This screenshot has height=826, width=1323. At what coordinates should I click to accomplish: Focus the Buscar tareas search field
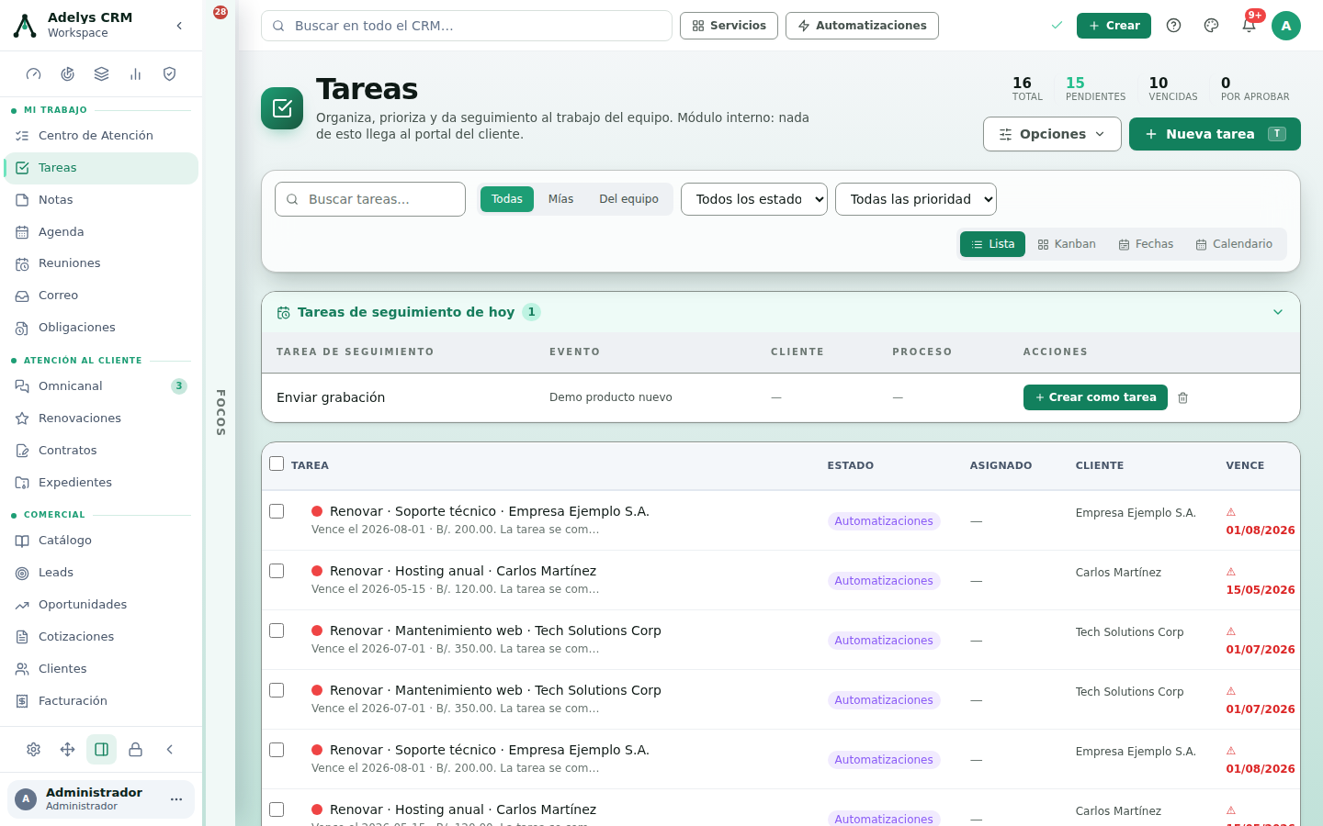[x=370, y=199]
